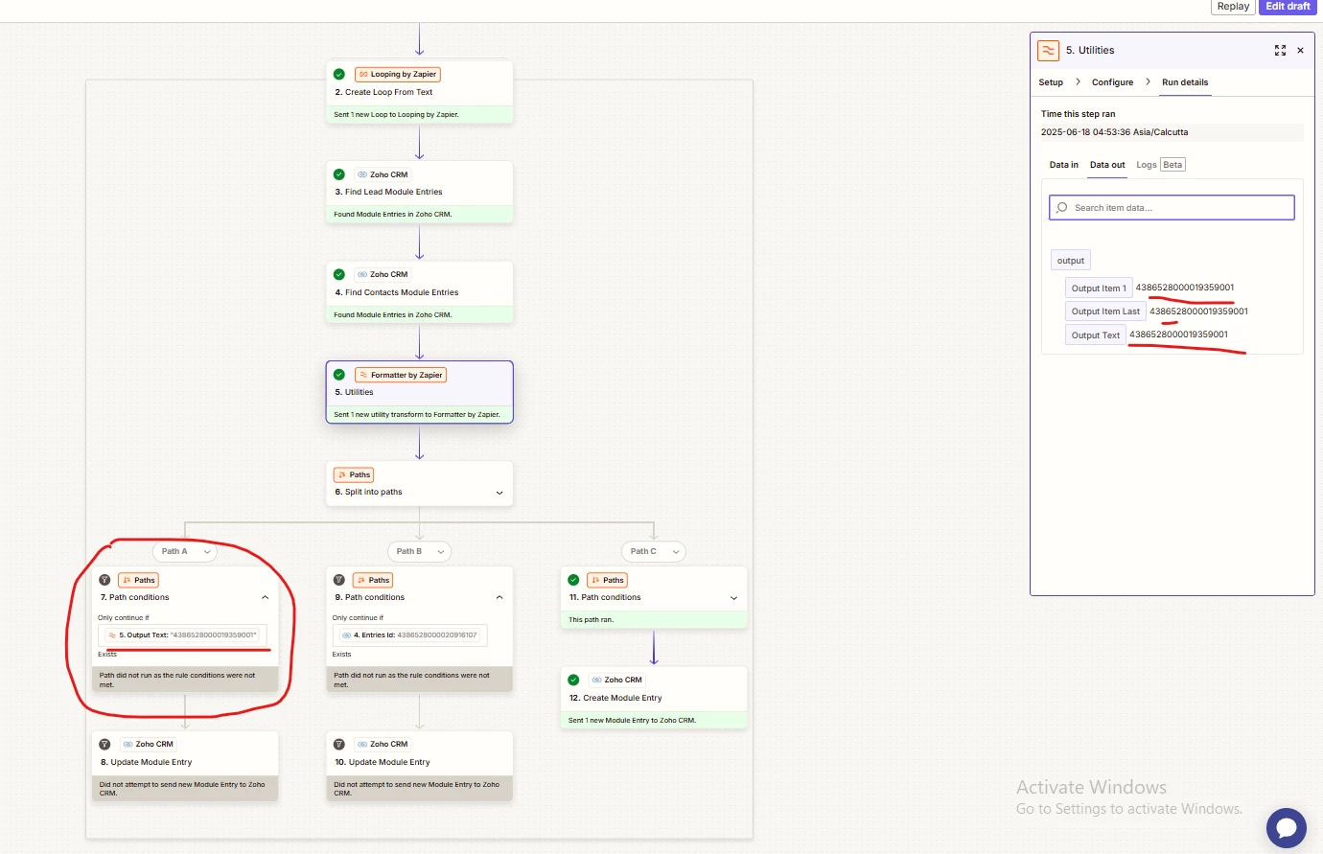Click the 5. Output Text condition field in Path A

tap(182, 635)
